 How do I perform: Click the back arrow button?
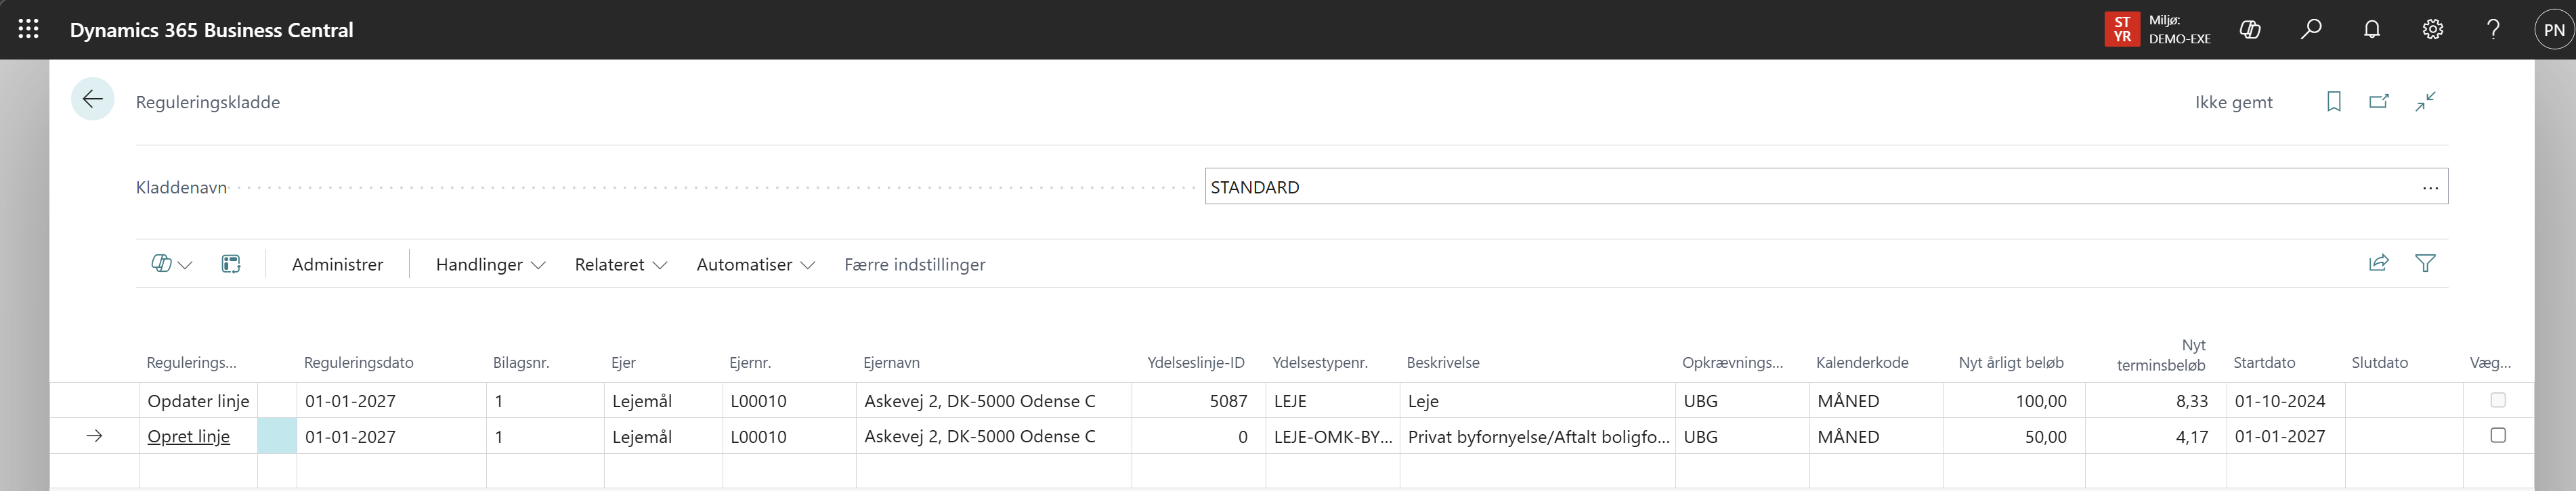pyautogui.click(x=93, y=100)
